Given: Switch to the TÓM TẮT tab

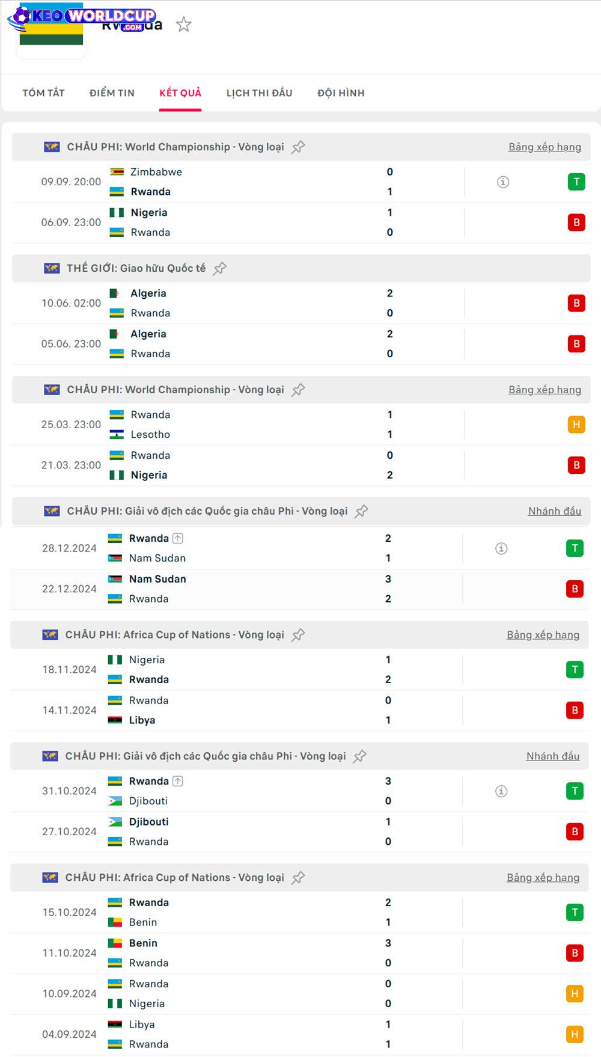Looking at the screenshot, I should click(x=43, y=93).
